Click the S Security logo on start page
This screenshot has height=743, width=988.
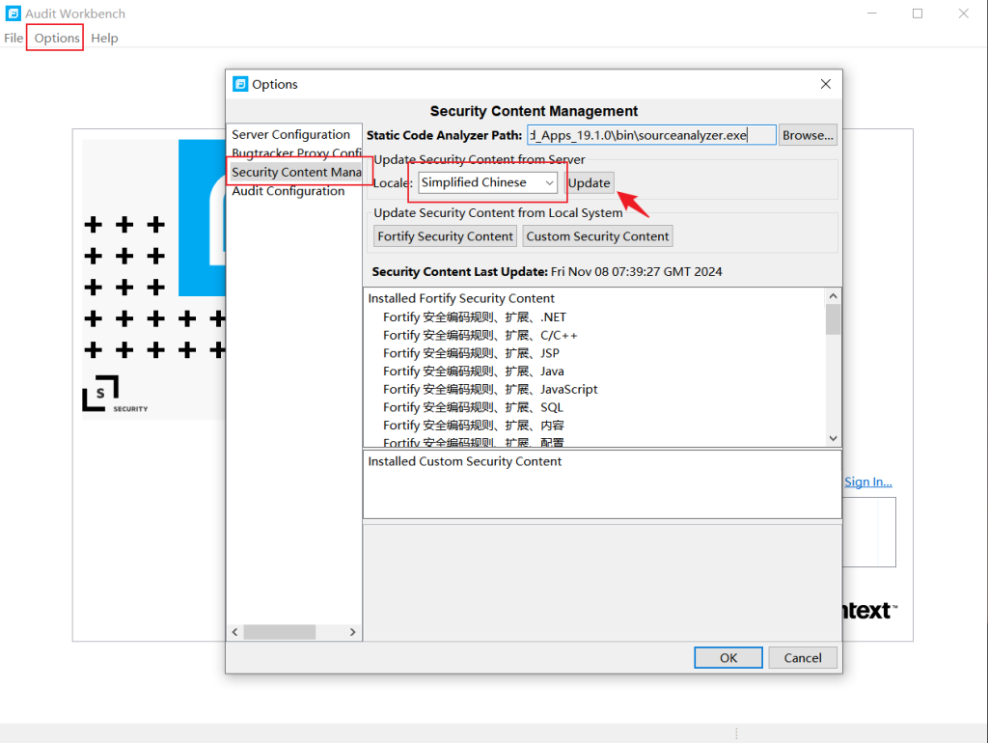click(116, 395)
